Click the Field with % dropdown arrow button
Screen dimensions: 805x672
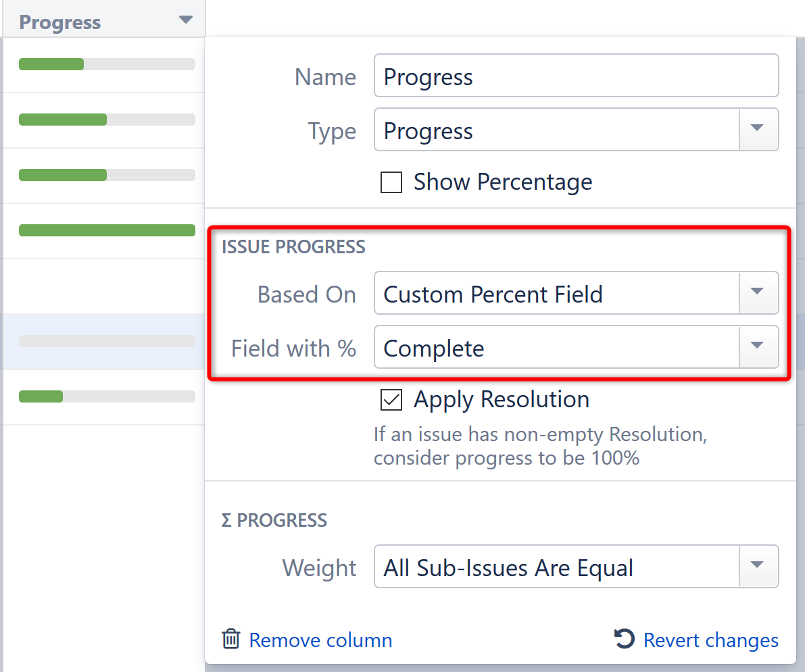click(759, 347)
